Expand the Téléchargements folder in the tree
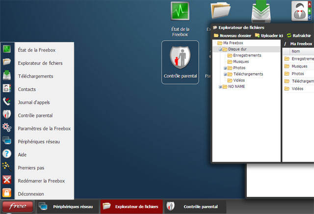This screenshot has width=314, height=214. click(x=225, y=74)
